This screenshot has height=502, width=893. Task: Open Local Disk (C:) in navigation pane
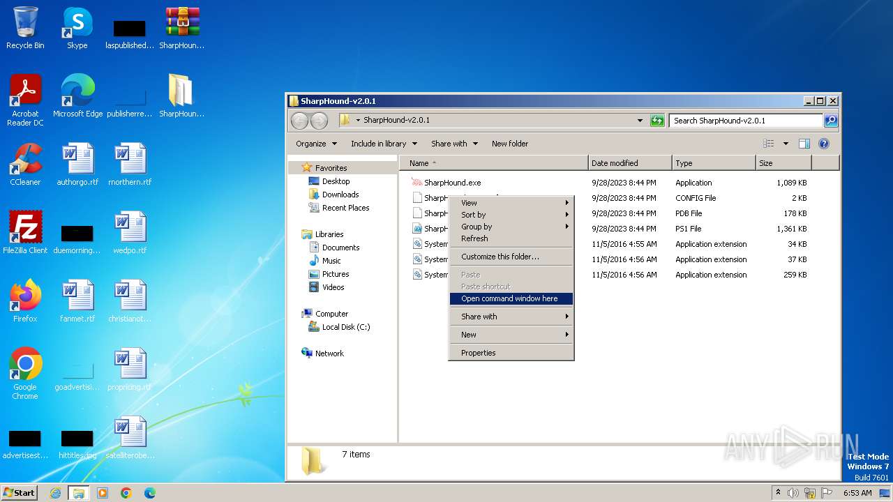tap(345, 327)
